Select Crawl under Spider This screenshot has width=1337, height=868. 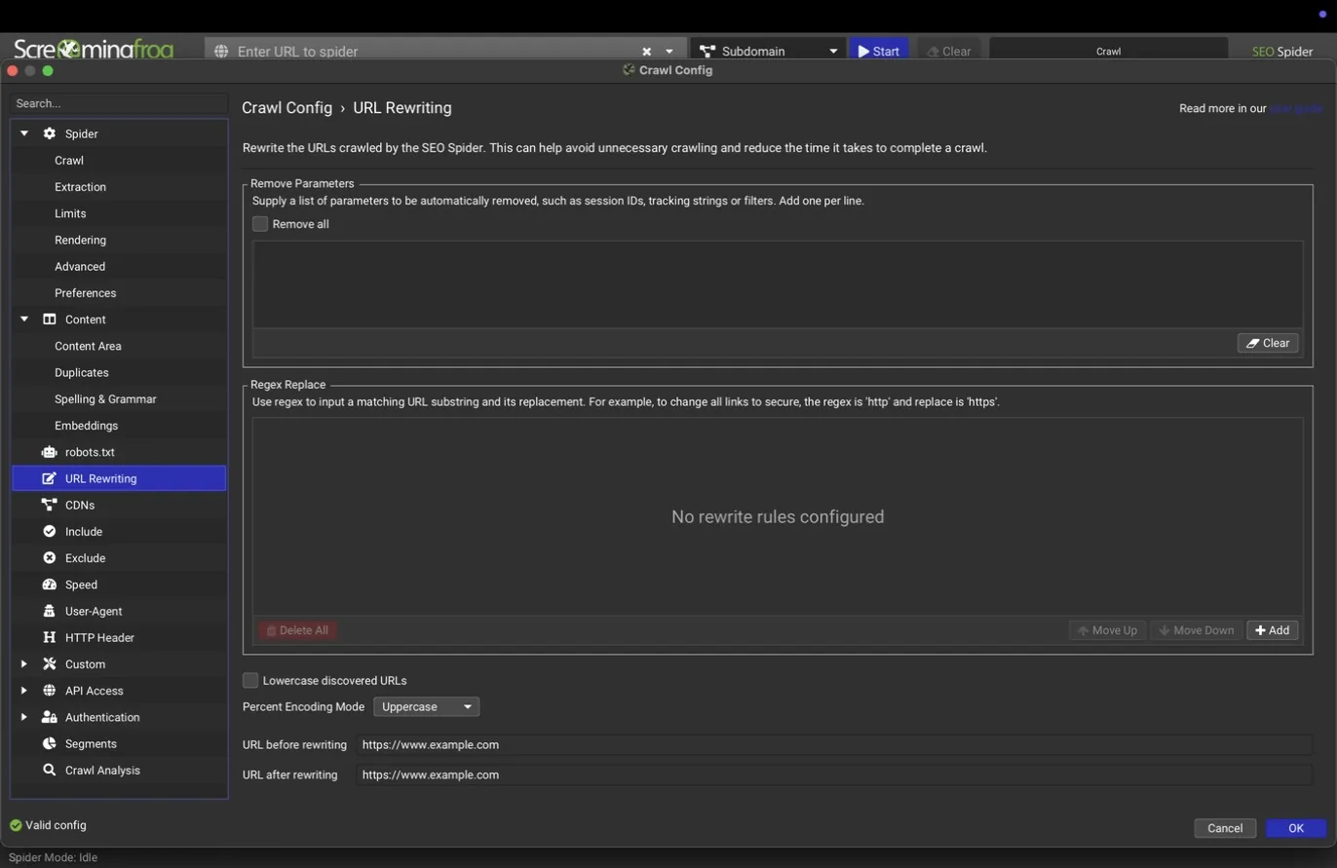pos(69,160)
